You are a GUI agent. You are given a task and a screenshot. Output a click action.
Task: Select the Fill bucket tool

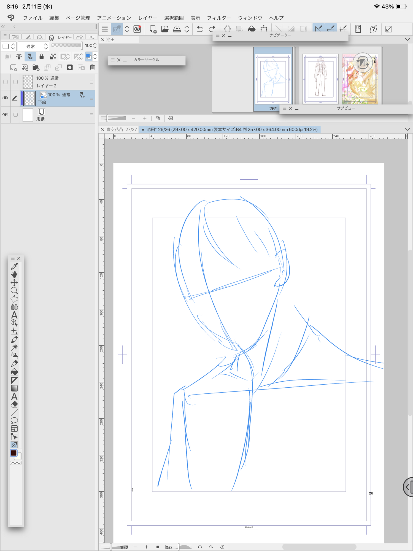pos(14,372)
